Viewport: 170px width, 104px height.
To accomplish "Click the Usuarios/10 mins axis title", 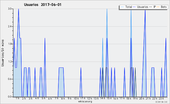I will click(x=3, y=53).
